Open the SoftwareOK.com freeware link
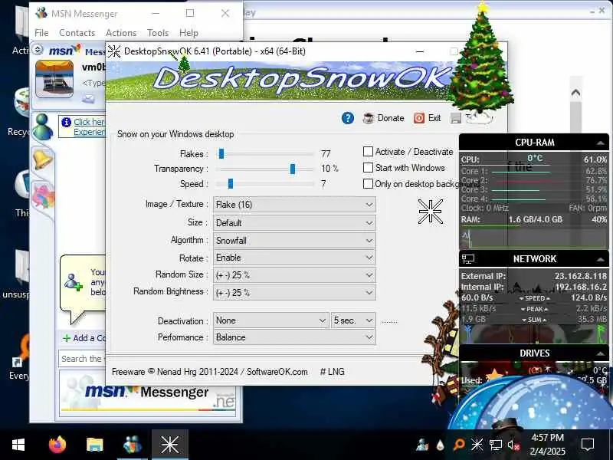Image resolution: width=613 pixels, height=460 pixels. pyautogui.click(x=277, y=372)
